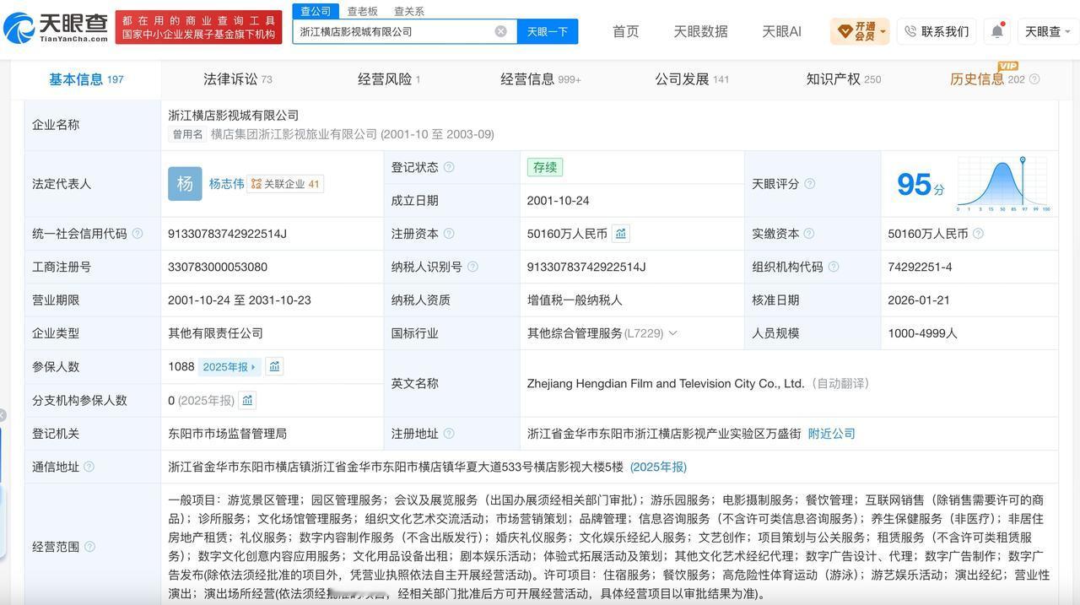Click the help icon next to 实缴资本
The height and width of the screenshot is (605, 1080).
tap(809, 234)
